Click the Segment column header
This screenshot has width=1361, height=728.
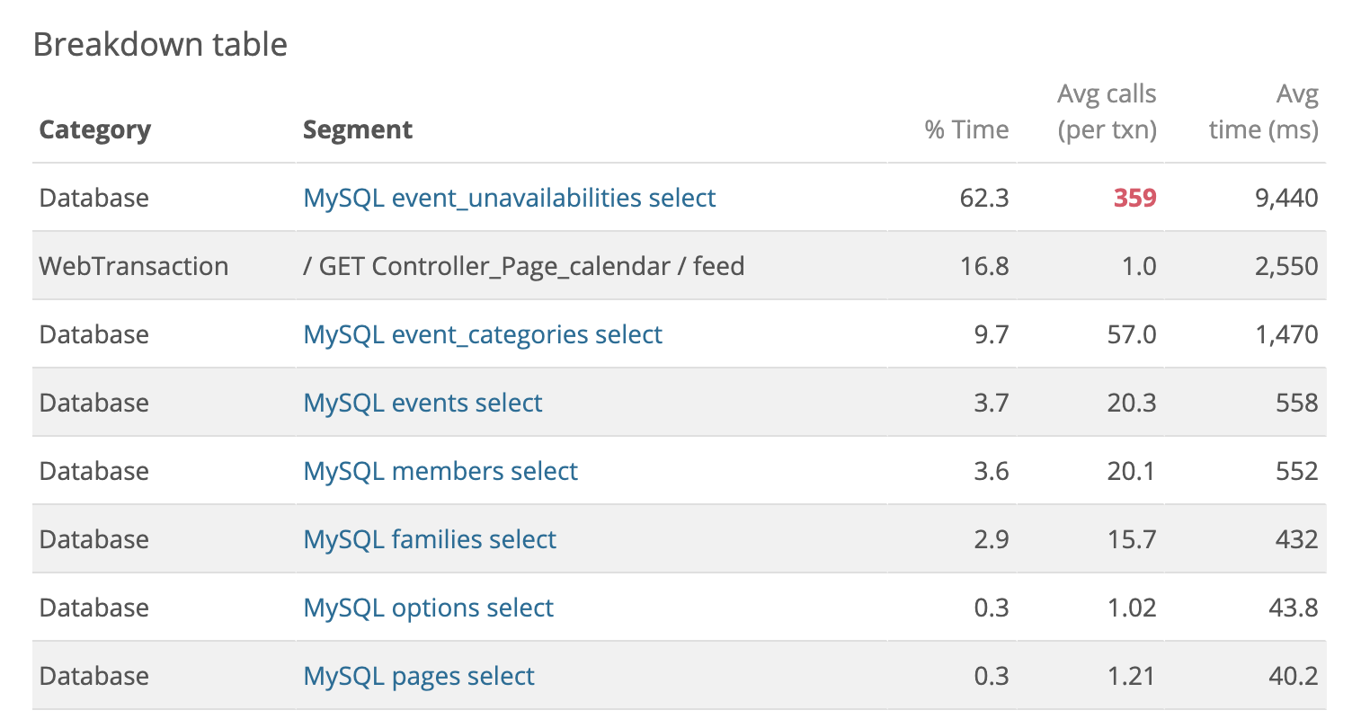point(358,130)
